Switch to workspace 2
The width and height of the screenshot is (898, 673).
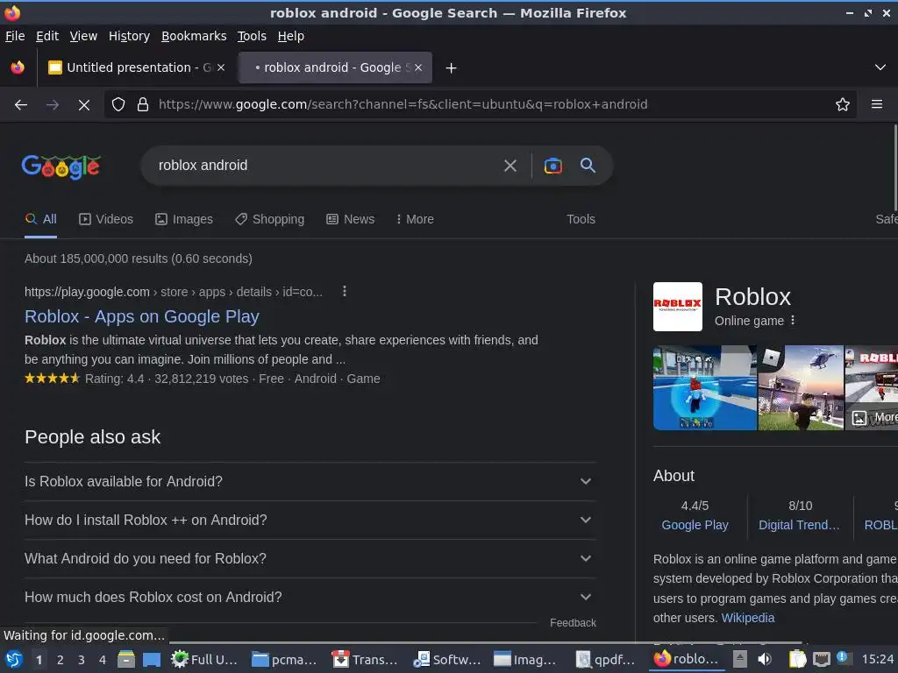(x=60, y=660)
